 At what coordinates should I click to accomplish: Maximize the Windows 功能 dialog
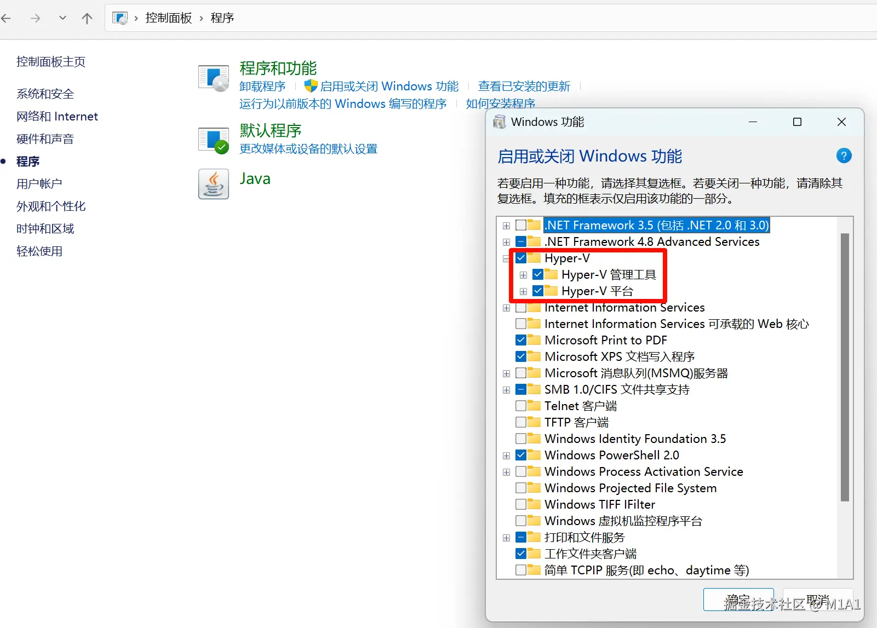pyautogui.click(x=798, y=122)
